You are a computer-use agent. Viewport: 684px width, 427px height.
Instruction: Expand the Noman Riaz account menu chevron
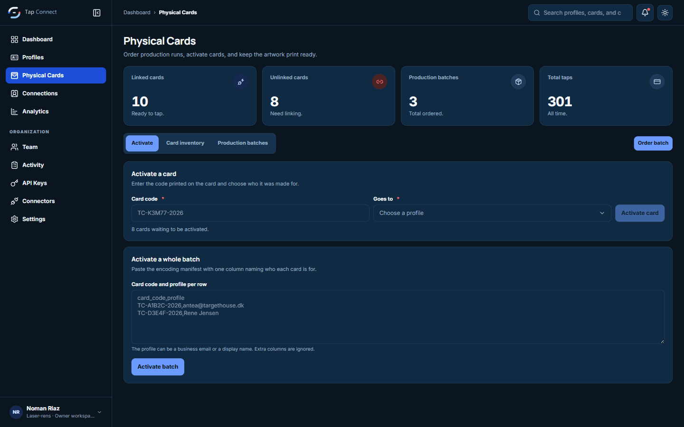[99, 412]
